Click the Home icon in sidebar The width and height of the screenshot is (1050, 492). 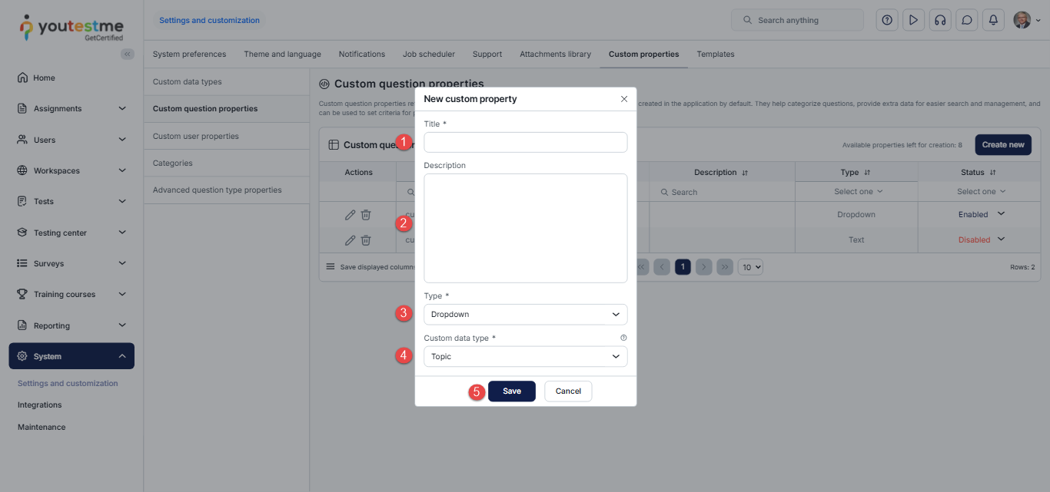tap(22, 78)
